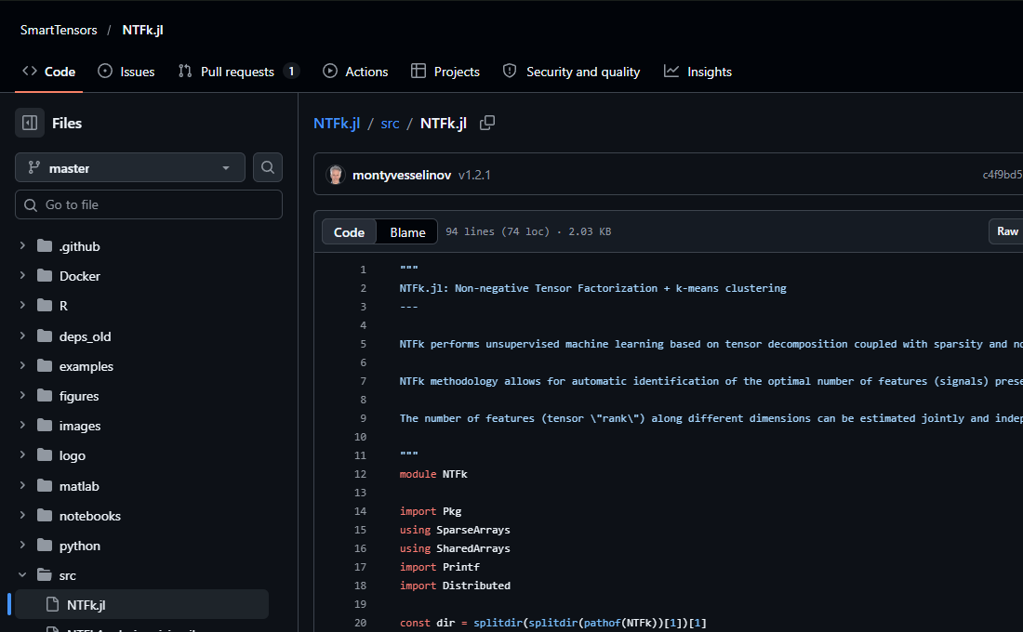Viewport: 1023px width, 632px height.
Task: Click 'using SparseArrays' code line
Action: (455, 530)
